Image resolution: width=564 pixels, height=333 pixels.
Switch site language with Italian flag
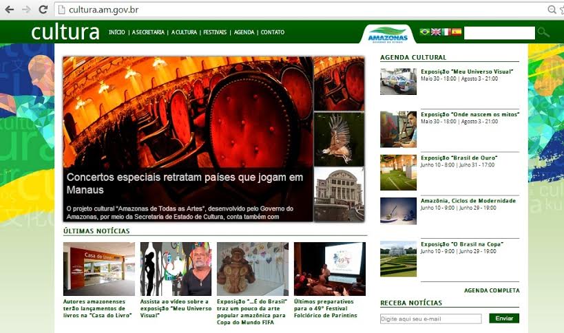click(446, 32)
